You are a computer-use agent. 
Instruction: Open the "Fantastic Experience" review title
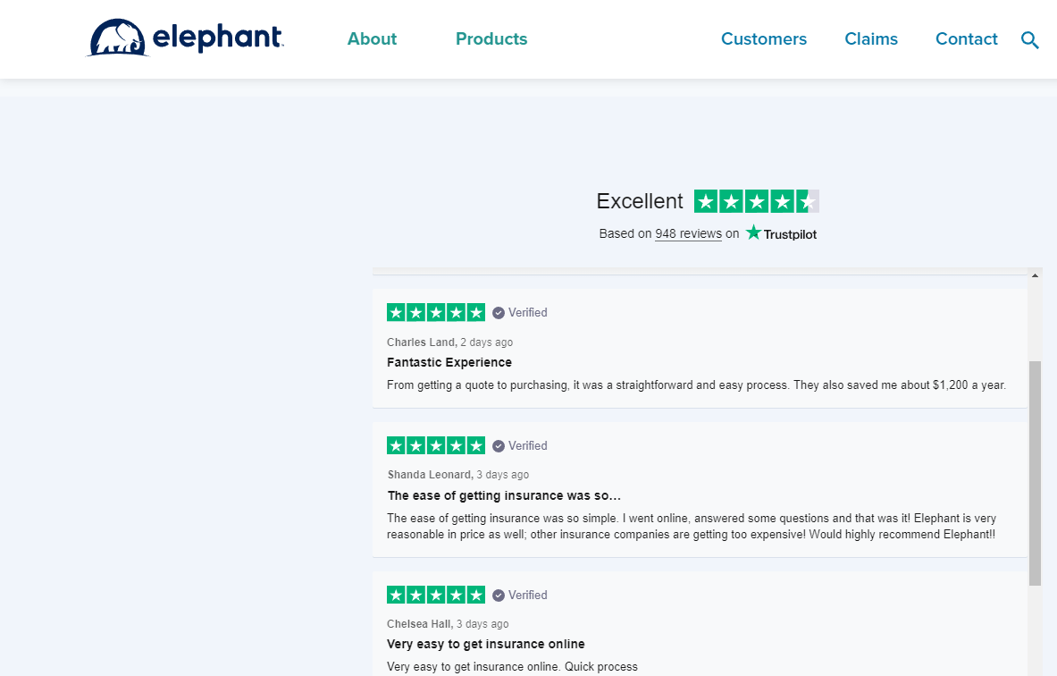pos(449,362)
